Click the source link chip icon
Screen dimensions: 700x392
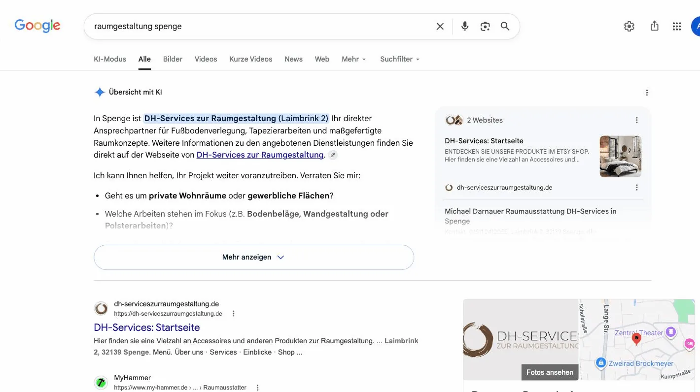coord(333,155)
